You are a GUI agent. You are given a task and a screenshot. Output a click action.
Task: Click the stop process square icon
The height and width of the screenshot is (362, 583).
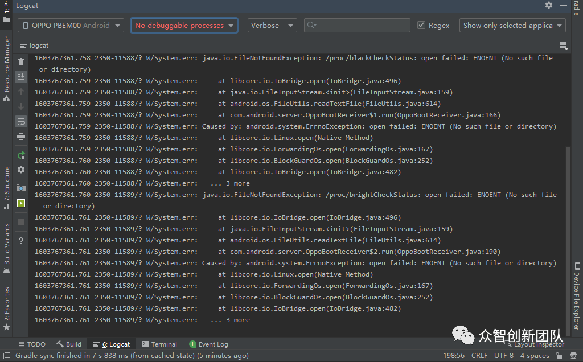[x=21, y=222]
